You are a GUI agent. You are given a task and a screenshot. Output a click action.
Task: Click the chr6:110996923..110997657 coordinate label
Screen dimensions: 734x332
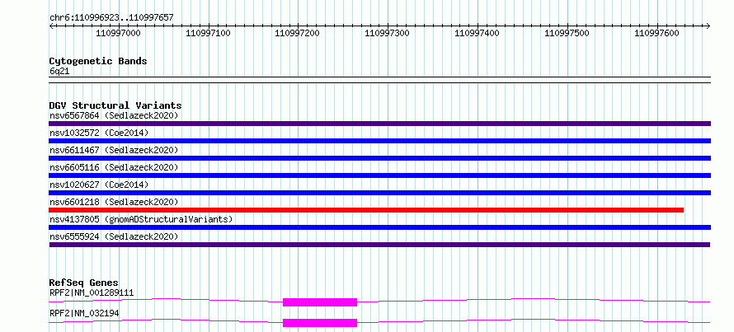coord(111,18)
